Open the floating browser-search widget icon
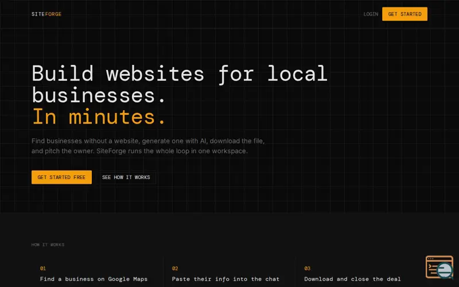 (x=439, y=267)
